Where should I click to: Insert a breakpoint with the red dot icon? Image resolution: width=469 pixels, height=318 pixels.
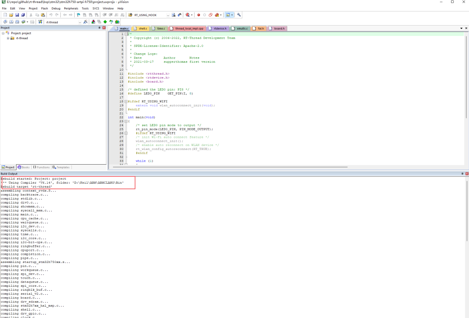199,15
